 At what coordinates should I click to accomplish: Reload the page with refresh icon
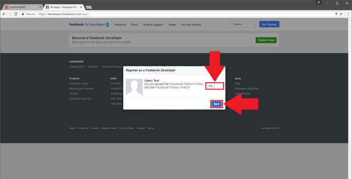[x=16, y=14]
